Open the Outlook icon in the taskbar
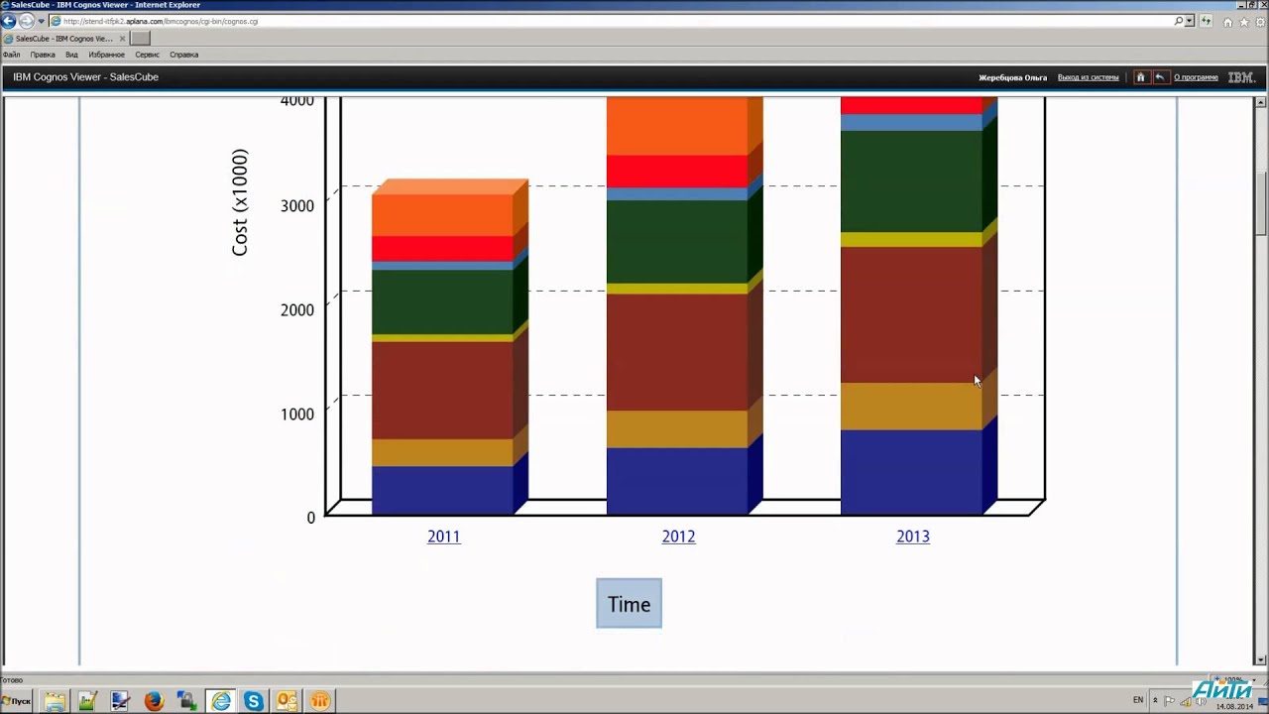Image resolution: width=1269 pixels, height=714 pixels. (287, 701)
